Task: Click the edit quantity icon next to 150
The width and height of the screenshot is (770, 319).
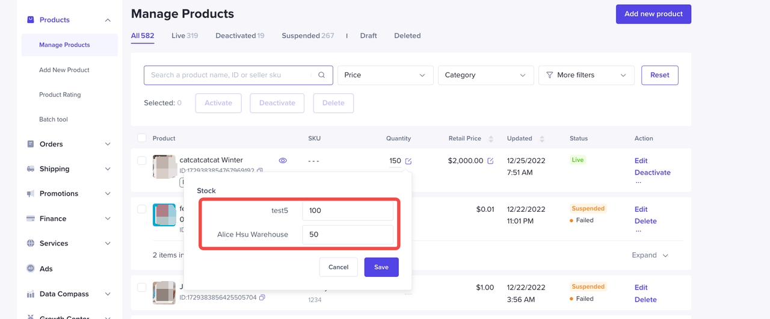Action: pos(408,161)
